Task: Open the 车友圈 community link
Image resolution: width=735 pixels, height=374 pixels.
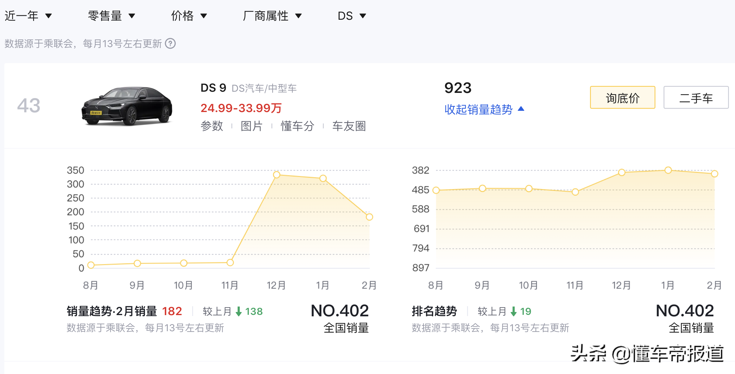Action: pos(349,126)
